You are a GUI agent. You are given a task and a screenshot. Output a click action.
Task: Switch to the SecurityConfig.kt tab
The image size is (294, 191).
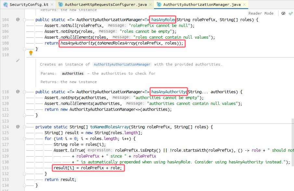pyautogui.click(x=29, y=5)
